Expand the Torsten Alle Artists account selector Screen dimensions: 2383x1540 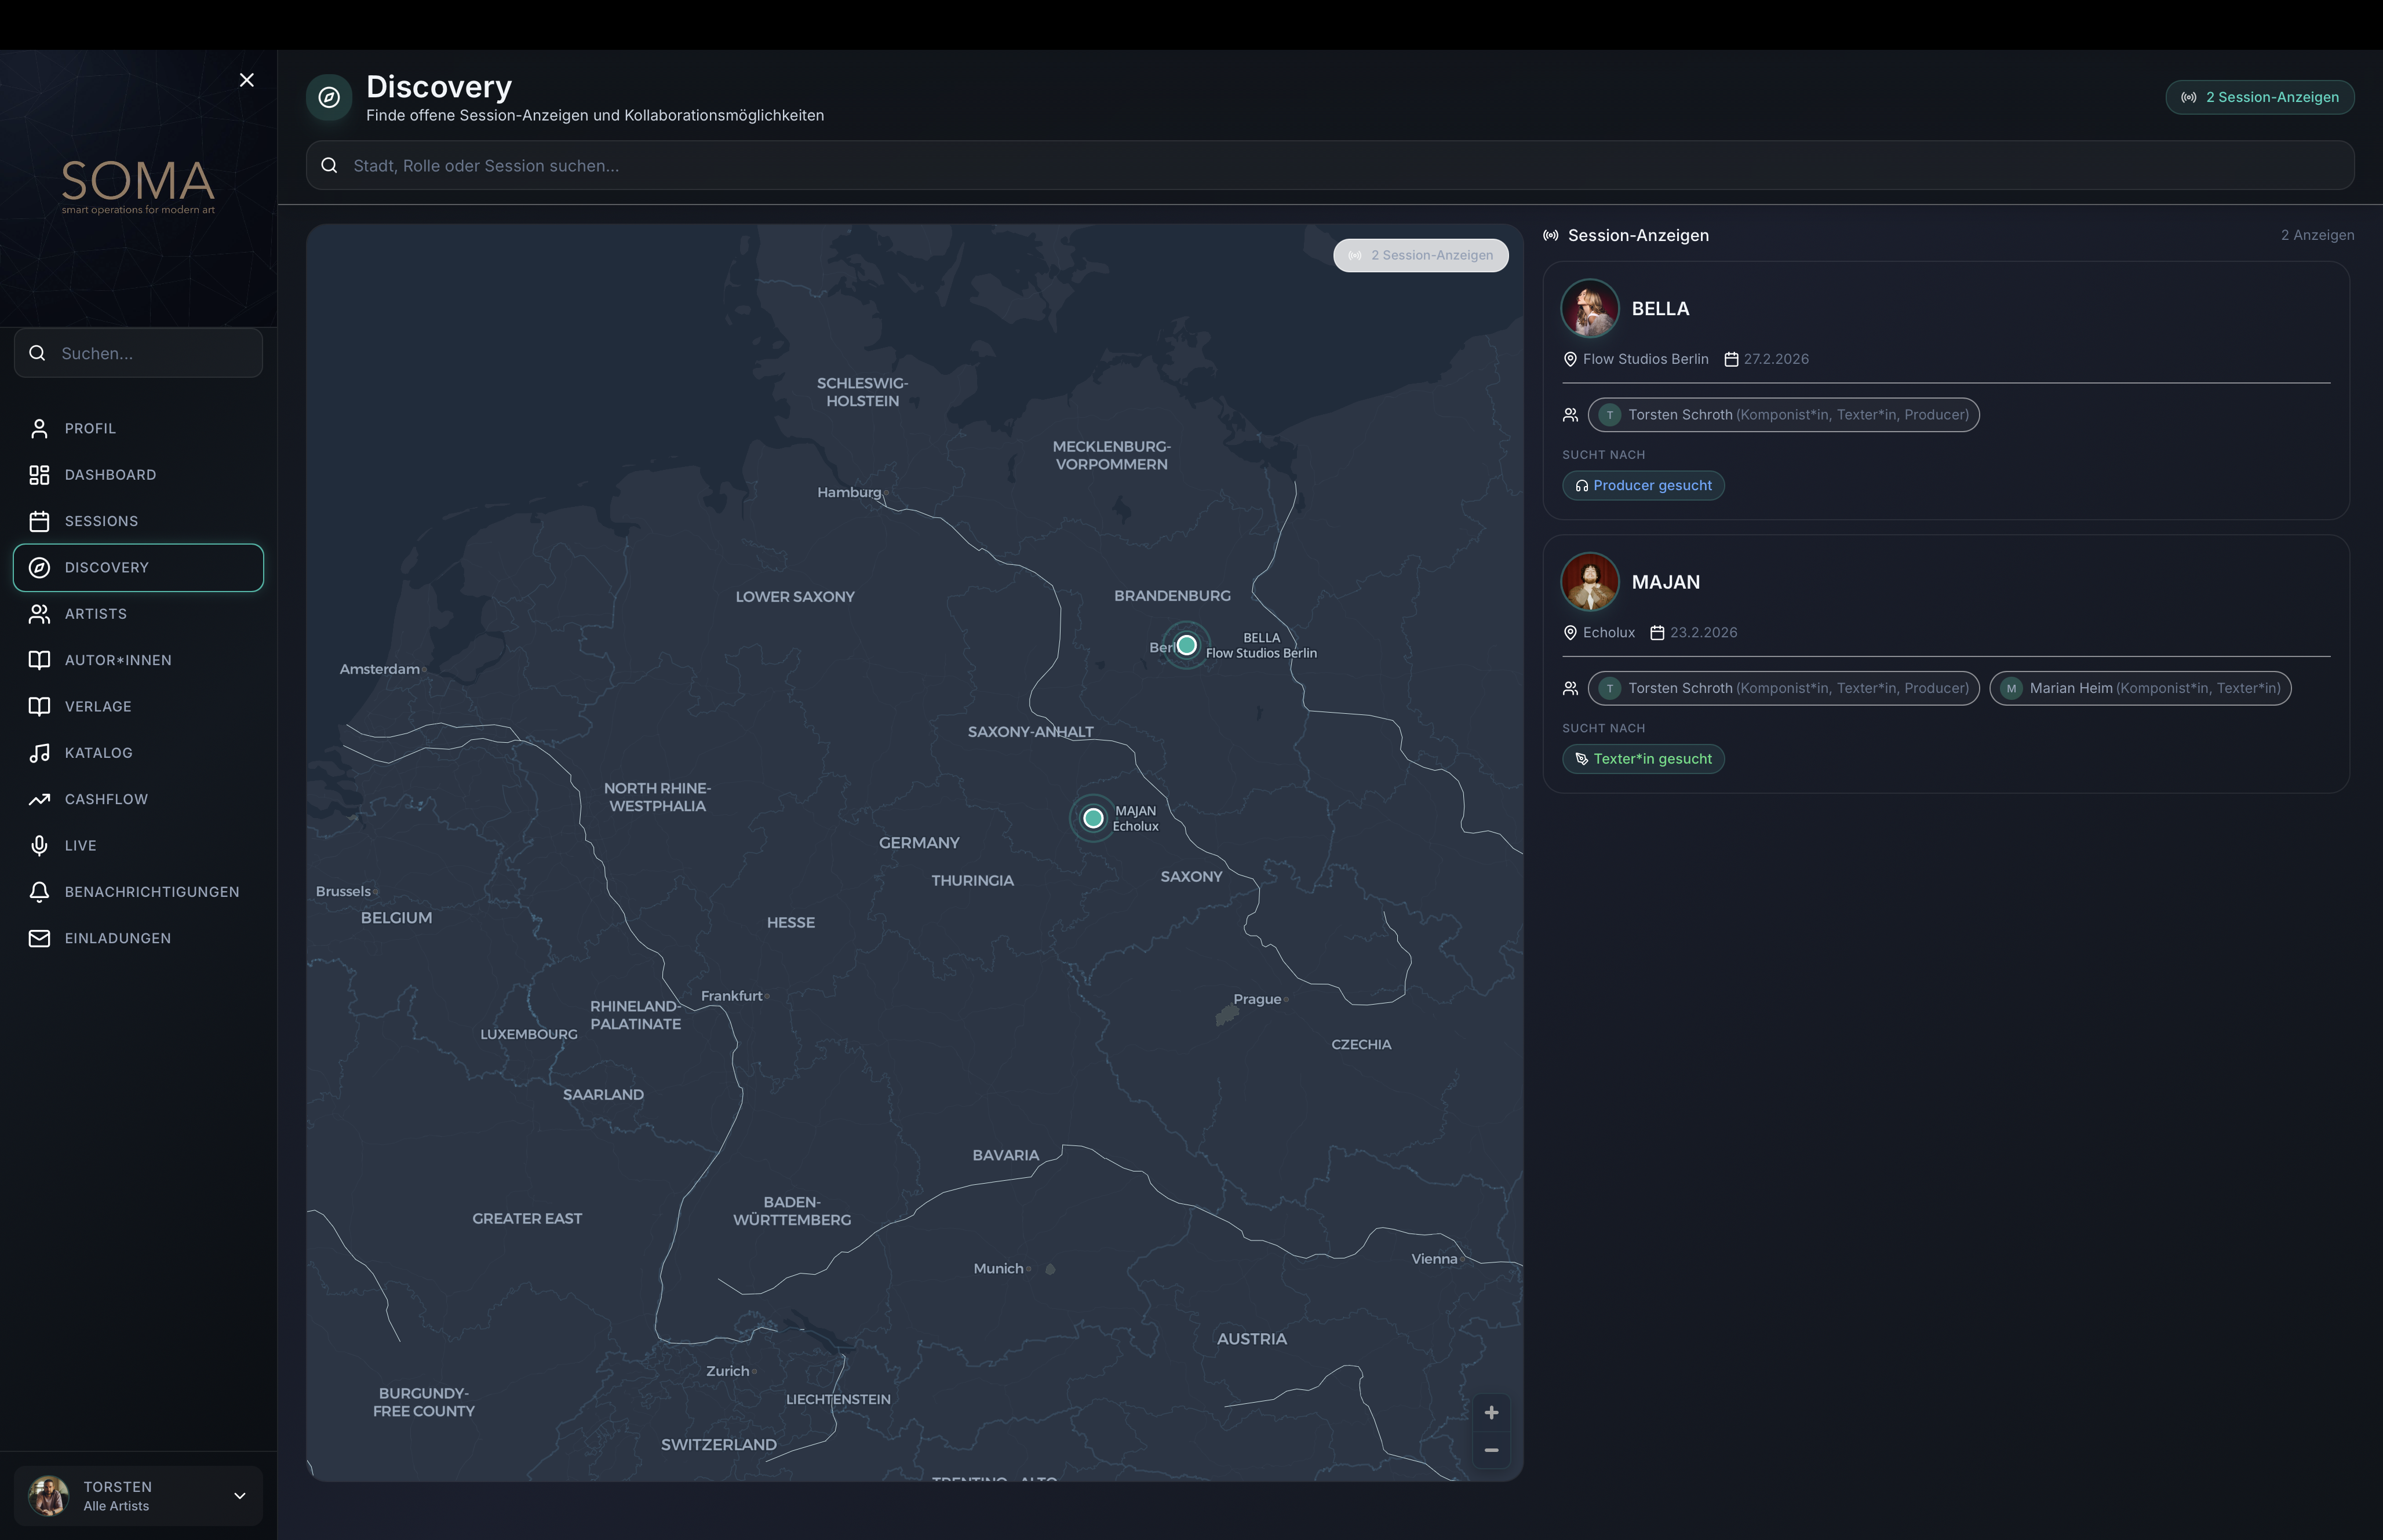[x=138, y=1495]
